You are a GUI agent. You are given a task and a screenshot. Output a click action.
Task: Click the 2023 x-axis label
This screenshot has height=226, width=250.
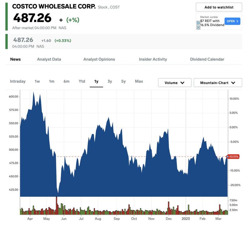coord(186,219)
